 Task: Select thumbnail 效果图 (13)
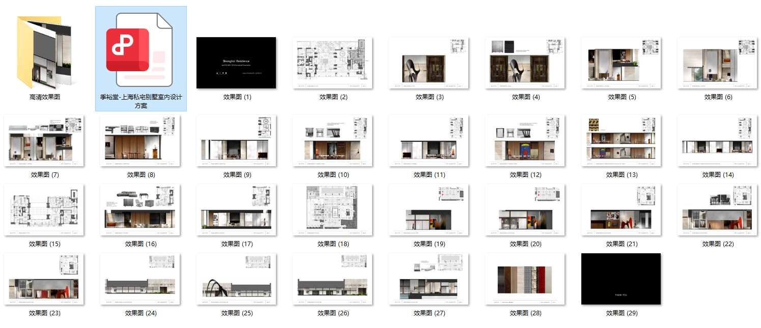(621, 140)
